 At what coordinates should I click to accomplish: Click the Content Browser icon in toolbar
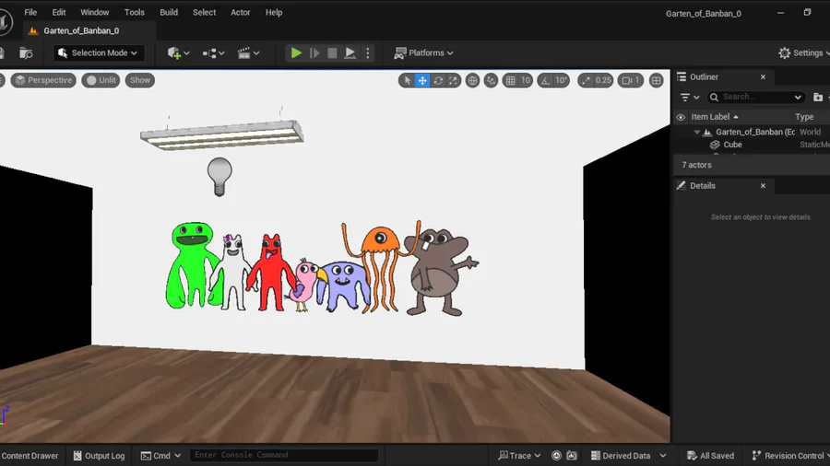[x=26, y=52]
